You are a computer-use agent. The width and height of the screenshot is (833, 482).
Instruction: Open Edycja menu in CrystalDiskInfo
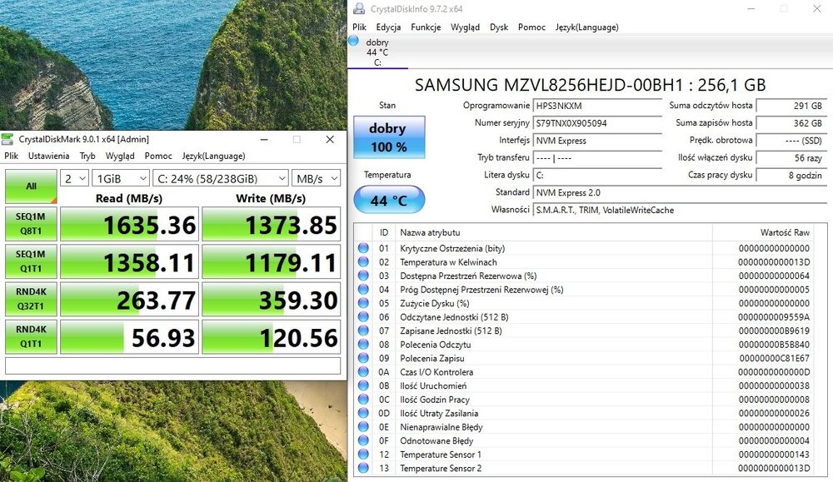point(388,27)
